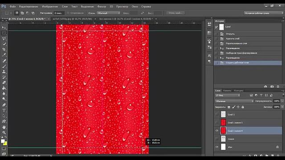Click Intersect with selection mode icon
This screenshot has height=160, width=285.
(33, 13)
